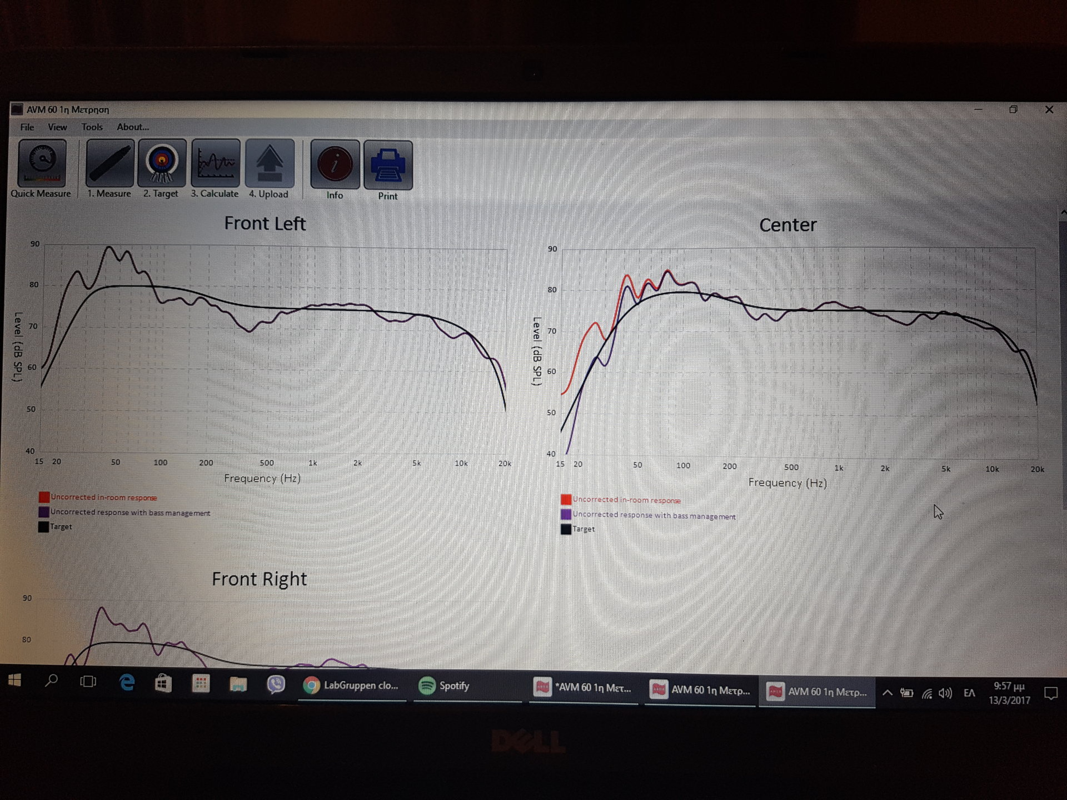Click the Windows Start button
Screen dimensions: 1067x800
pos(15,680)
